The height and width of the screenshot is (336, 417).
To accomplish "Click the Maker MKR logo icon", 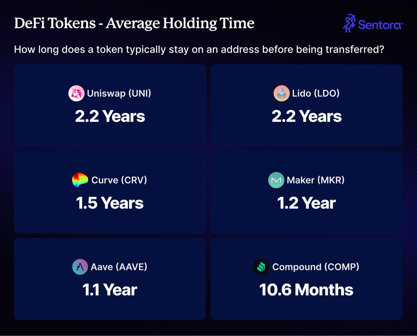I will [276, 180].
